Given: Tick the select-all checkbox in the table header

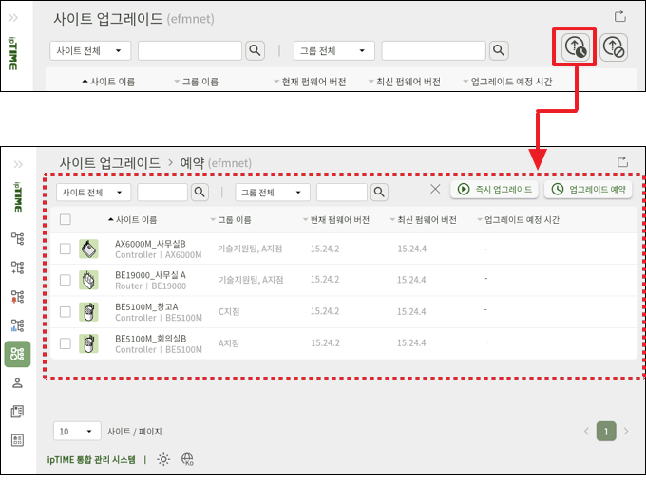Looking at the screenshot, I should pos(66,219).
